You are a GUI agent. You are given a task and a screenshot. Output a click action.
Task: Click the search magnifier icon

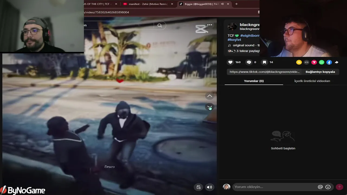tap(160, 25)
